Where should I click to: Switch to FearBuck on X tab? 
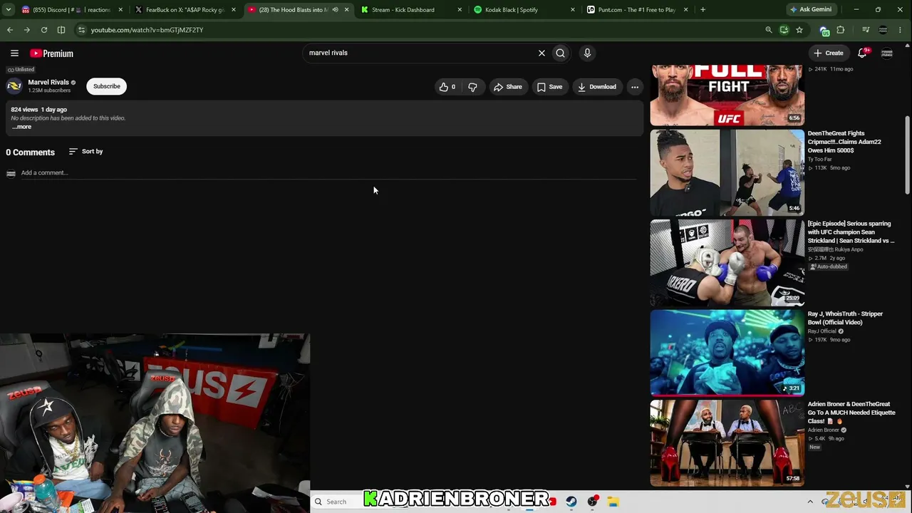185,10
